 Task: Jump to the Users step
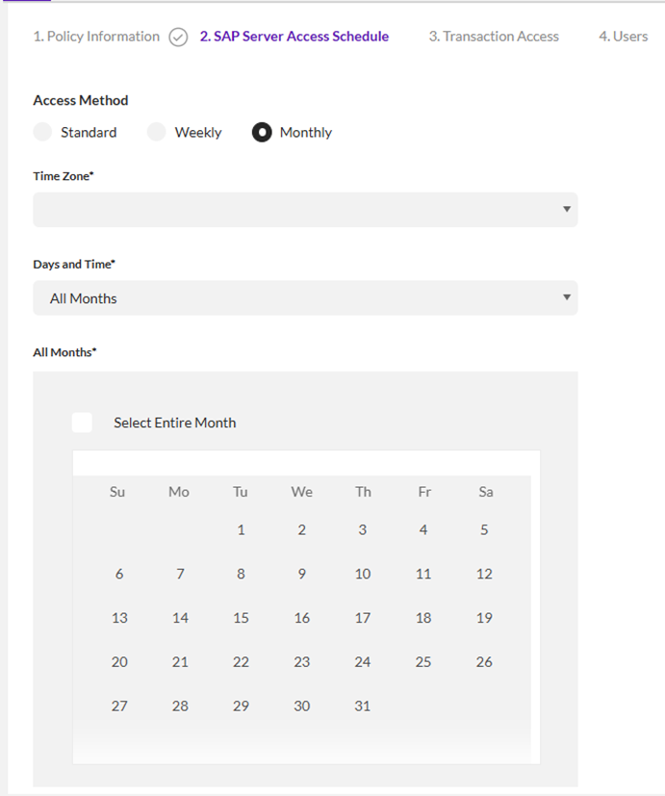coord(623,37)
